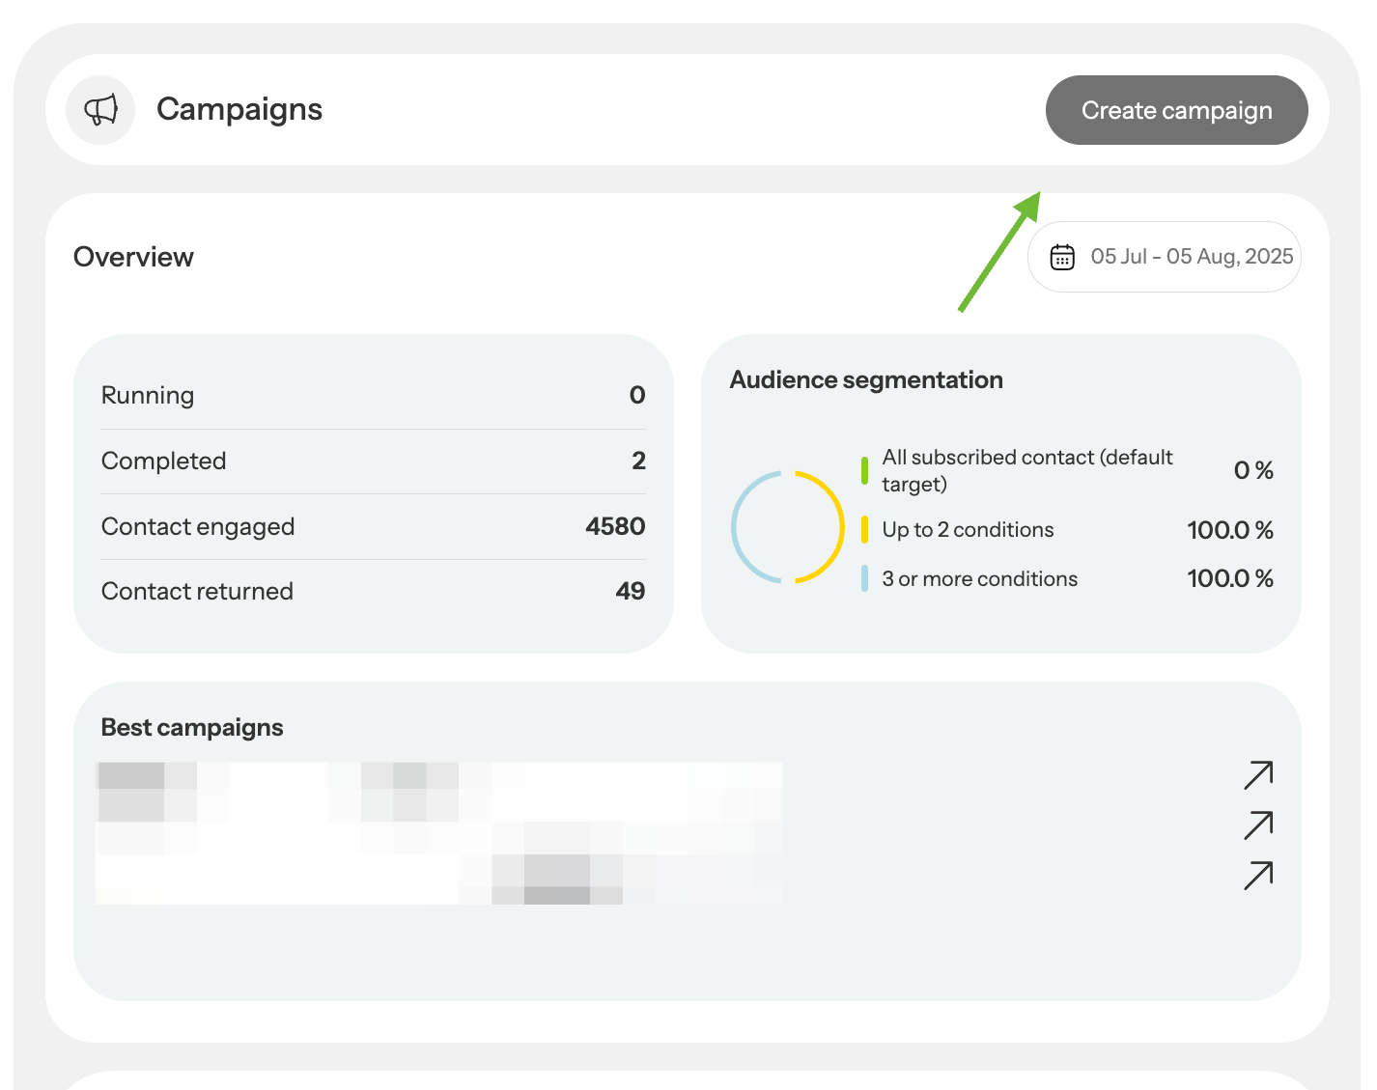Viewport: 1377px width, 1090px height.
Task: Click the 0 % value for All subscribed contact
Action: [1253, 470]
